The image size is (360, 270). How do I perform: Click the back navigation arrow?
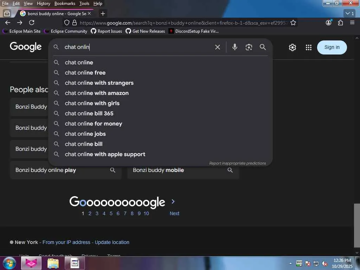tap(8, 22)
